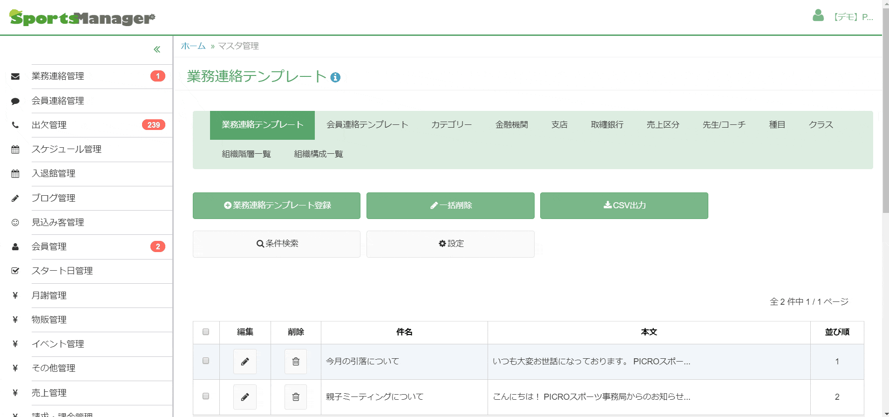Screen dimensions: 889x417
Task: Open the 金融機関 tab
Action: click(x=512, y=125)
